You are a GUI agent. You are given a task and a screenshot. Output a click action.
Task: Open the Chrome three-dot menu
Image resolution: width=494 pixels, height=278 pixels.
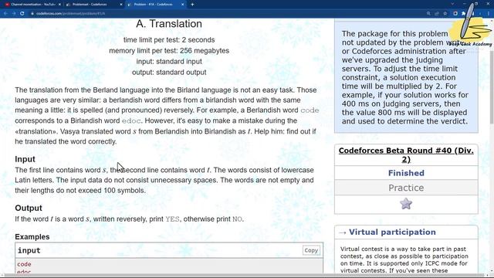[489, 14]
